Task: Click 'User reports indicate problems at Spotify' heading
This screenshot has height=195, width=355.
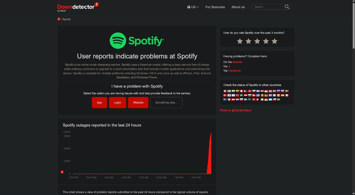Action: pos(137,56)
